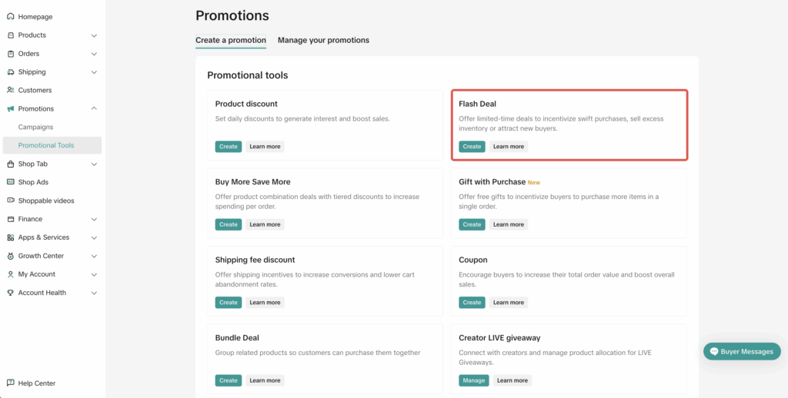Open the Buyer Messages chat button
Viewport: 788px width, 398px height.
(x=742, y=351)
